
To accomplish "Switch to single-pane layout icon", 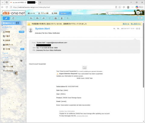I will (x=139, y=18).
